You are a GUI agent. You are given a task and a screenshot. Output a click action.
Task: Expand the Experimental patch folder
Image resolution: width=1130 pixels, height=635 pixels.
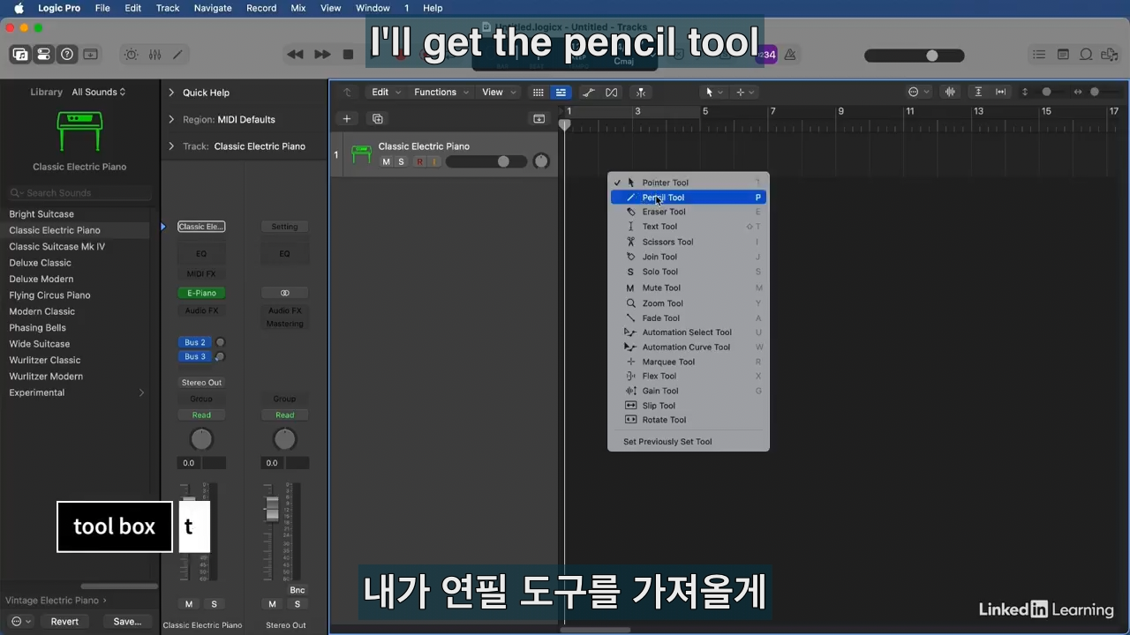[141, 392]
